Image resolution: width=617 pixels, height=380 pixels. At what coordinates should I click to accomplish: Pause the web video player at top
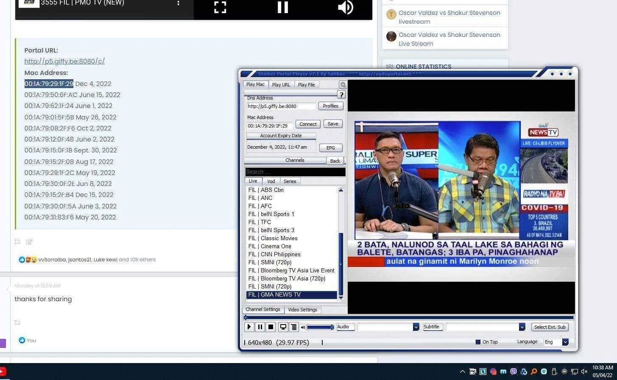(x=283, y=7)
